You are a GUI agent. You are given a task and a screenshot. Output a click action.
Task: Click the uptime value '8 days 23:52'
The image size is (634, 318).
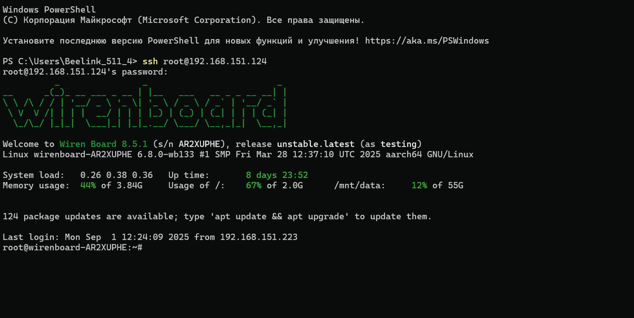tap(277, 175)
